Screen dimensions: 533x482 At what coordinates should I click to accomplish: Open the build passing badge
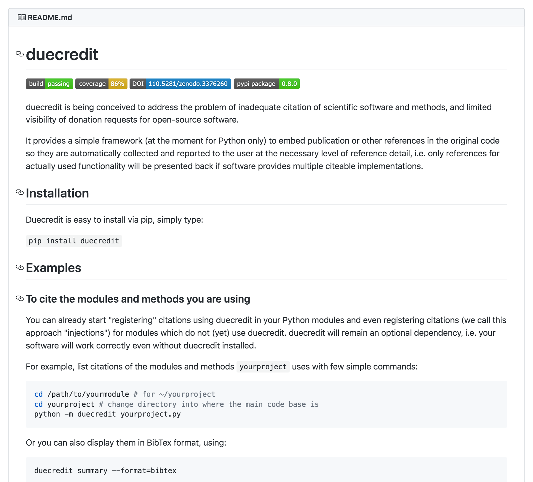[x=49, y=84]
